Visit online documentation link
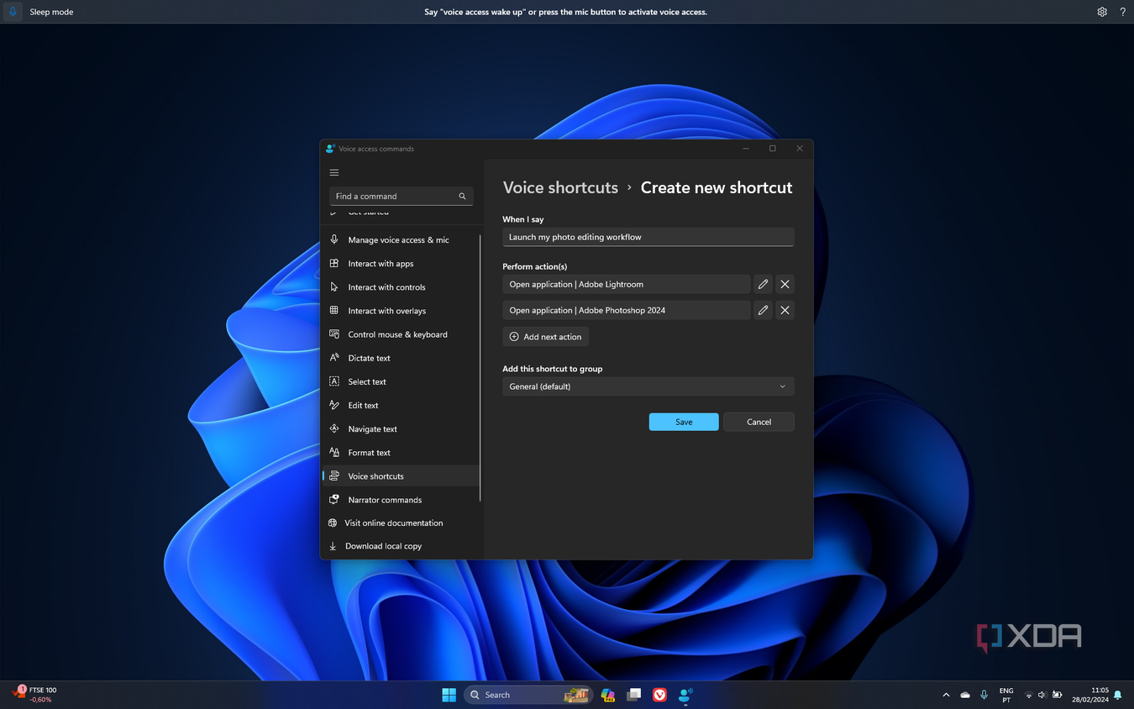The height and width of the screenshot is (709, 1134). coord(401,523)
